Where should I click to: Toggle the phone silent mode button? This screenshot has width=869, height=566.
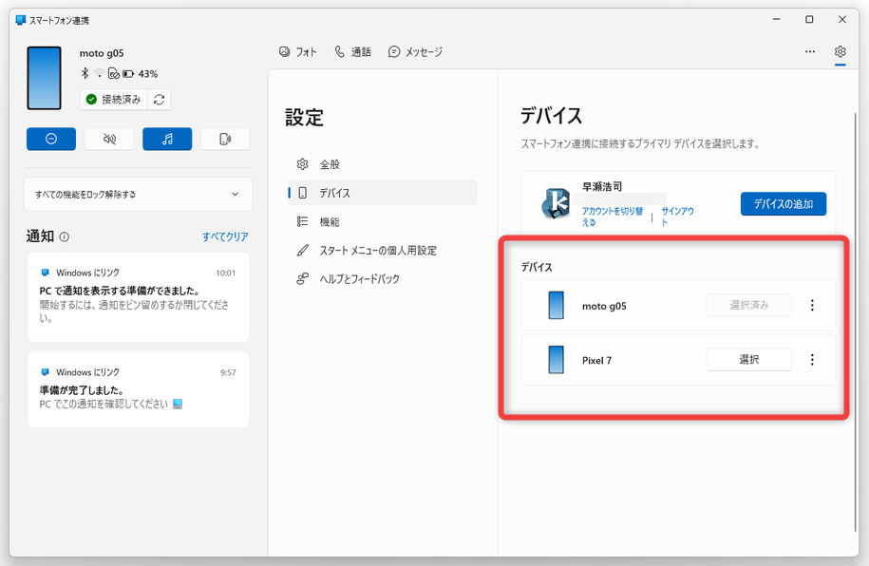(x=109, y=139)
